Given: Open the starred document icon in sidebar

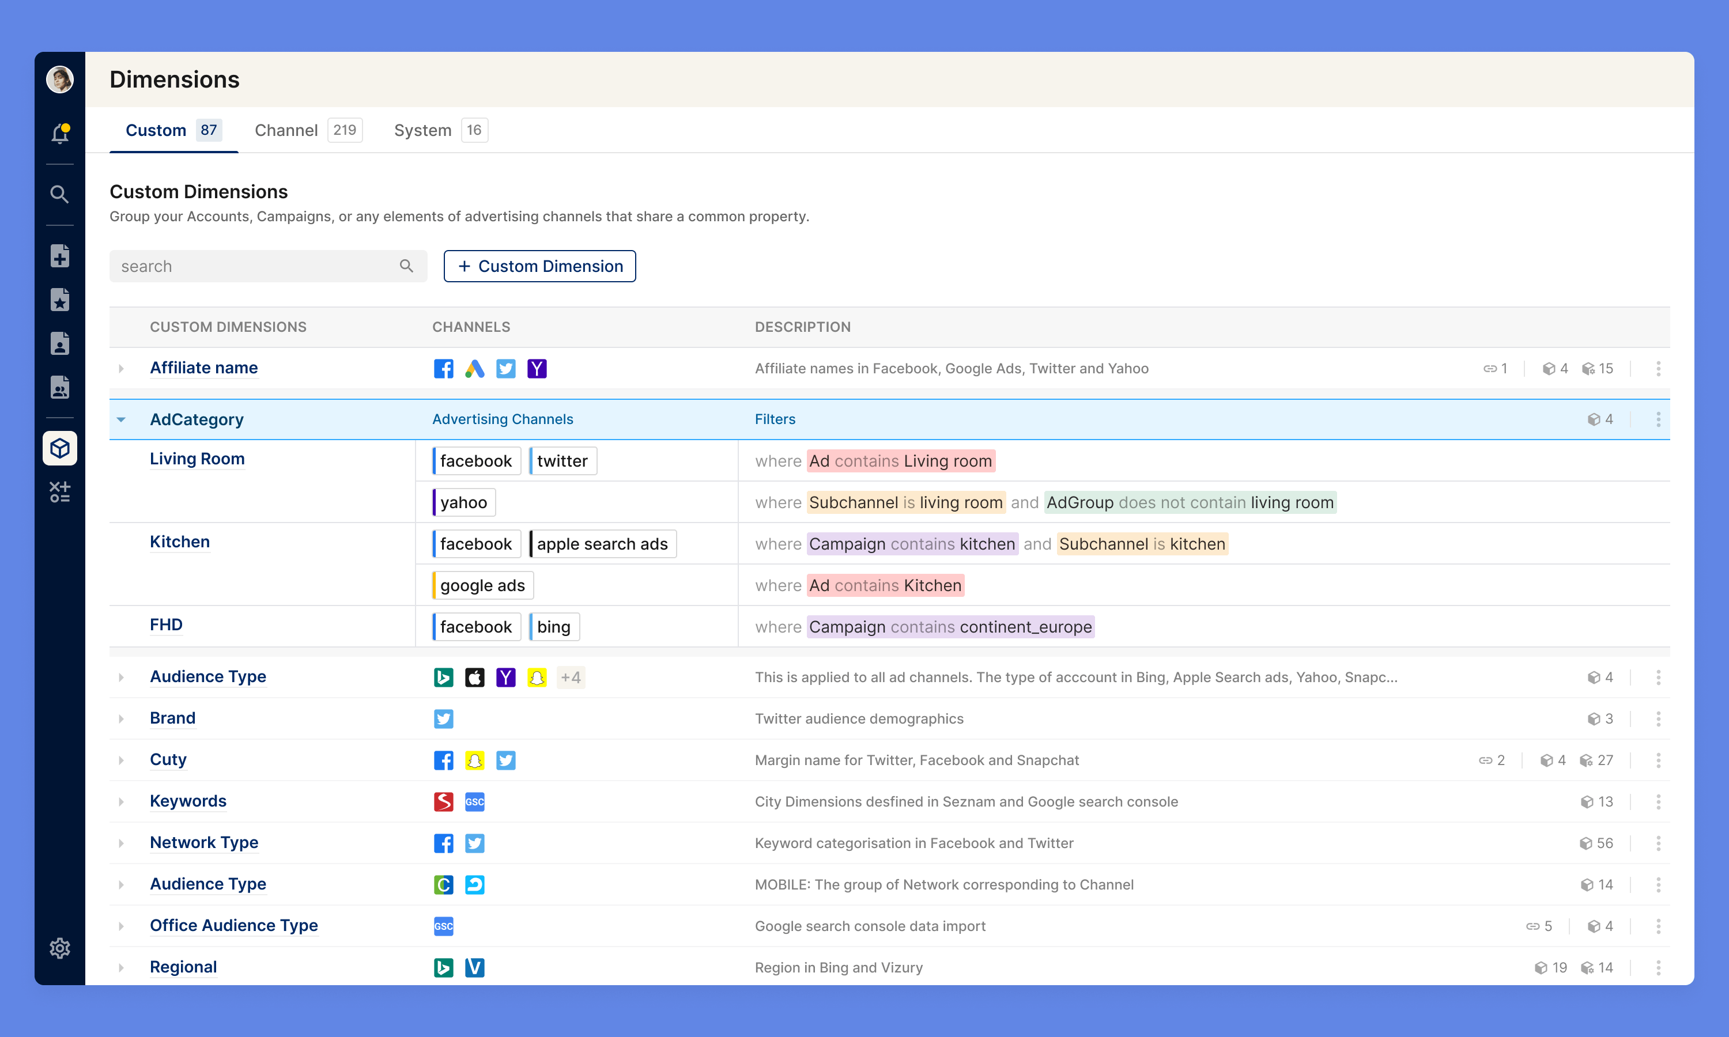Looking at the screenshot, I should (x=60, y=300).
